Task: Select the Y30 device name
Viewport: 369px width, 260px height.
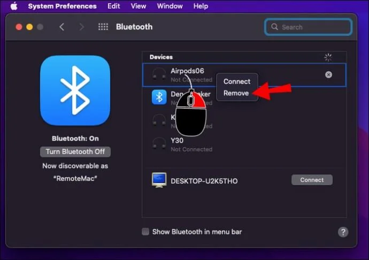Action: 177,141
